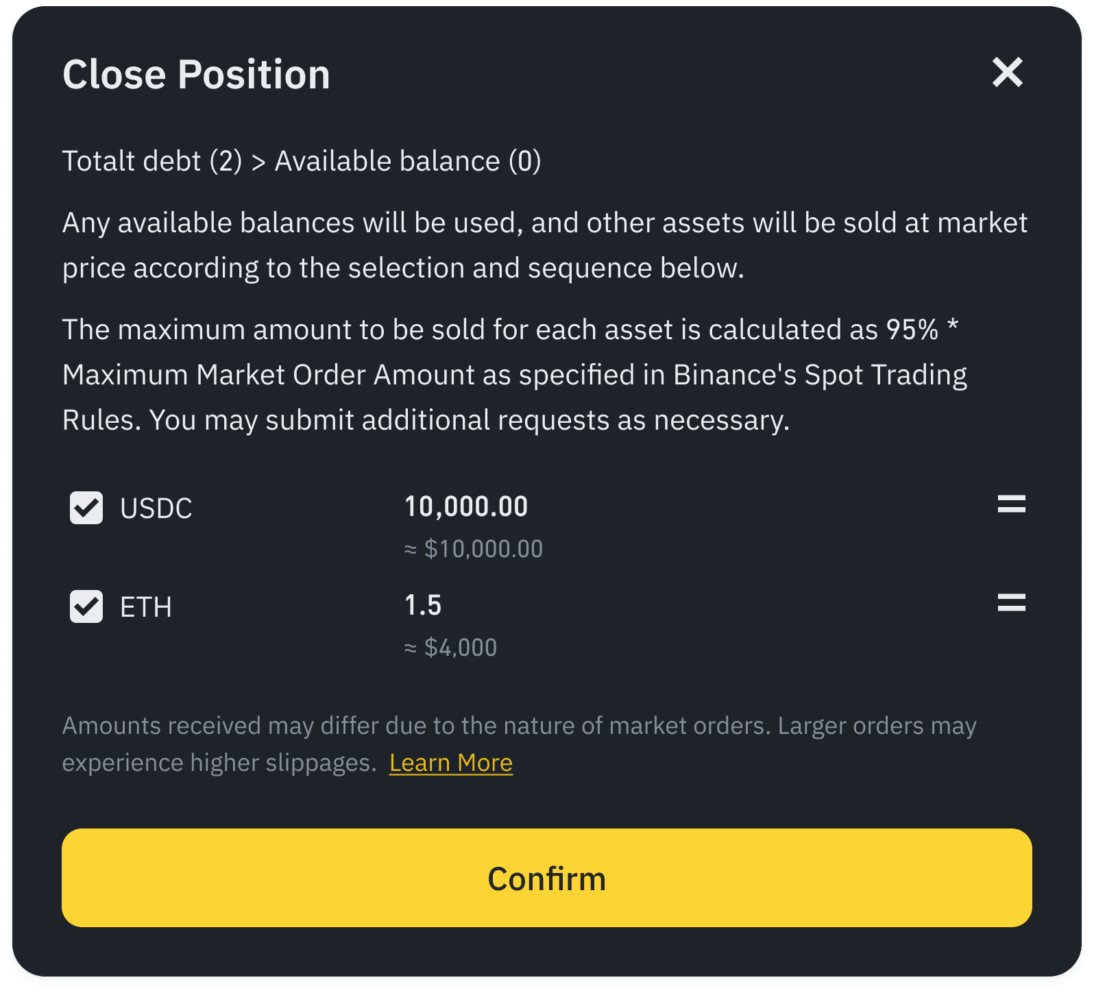Close the Close Position dialog

pyautogui.click(x=1007, y=73)
